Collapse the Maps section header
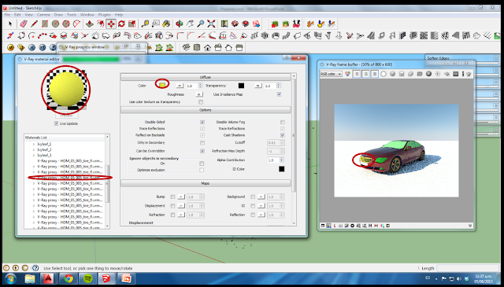 click(206, 183)
